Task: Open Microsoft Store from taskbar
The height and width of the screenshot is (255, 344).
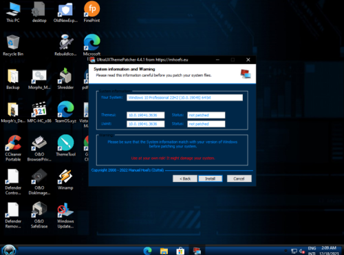Action: pos(180,251)
